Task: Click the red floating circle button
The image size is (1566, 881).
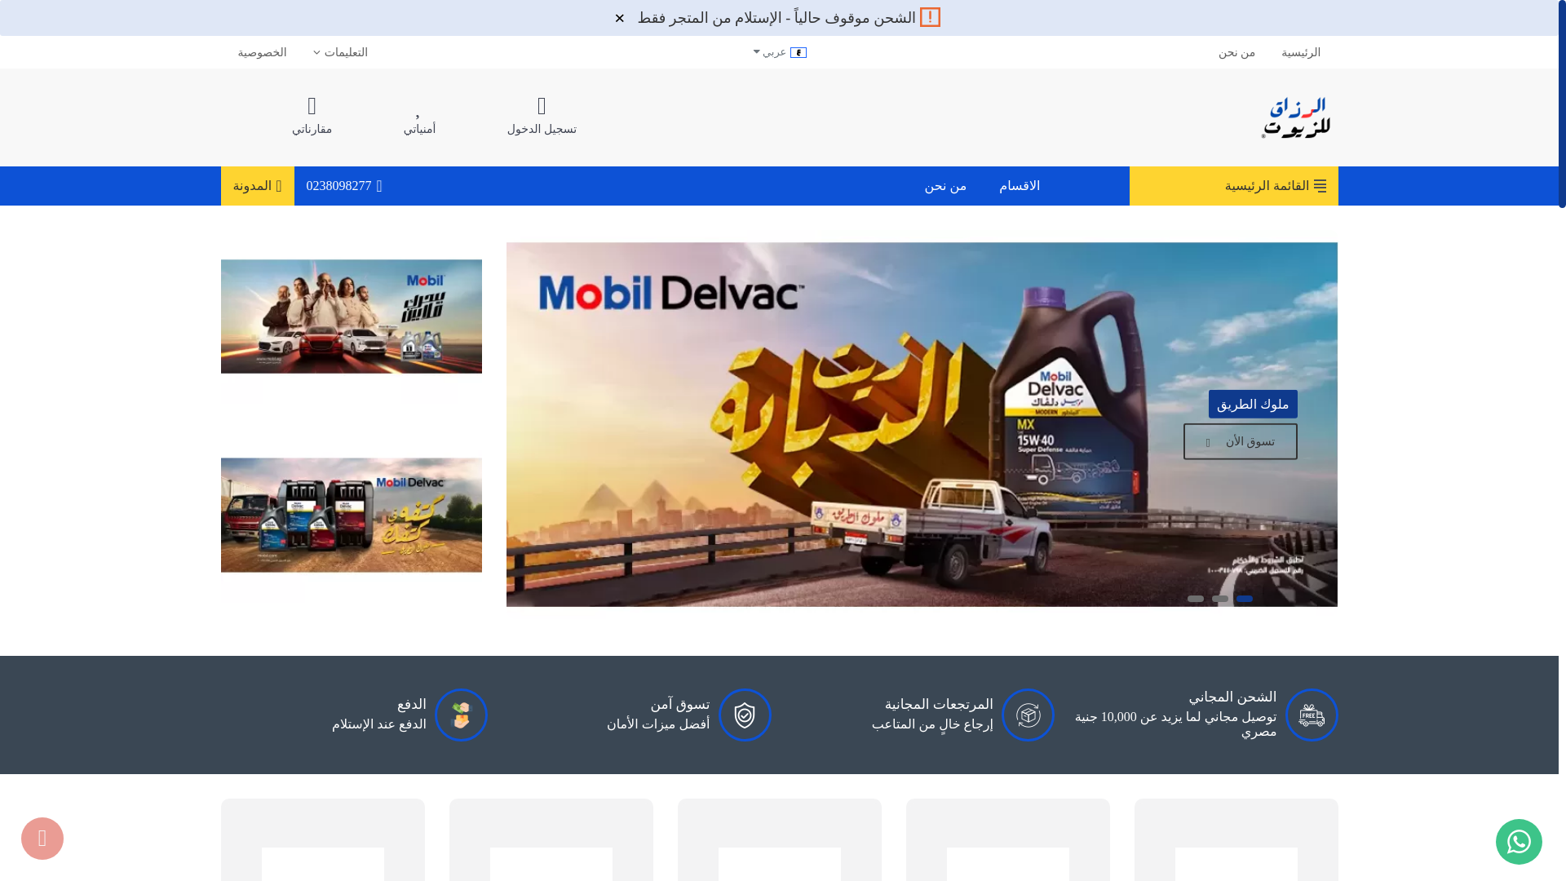Action: click(x=42, y=839)
